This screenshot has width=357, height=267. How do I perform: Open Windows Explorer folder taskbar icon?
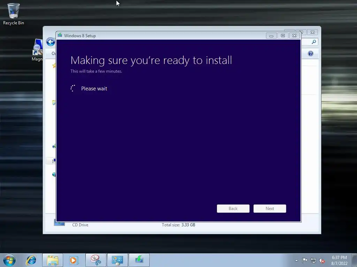pyautogui.click(x=53, y=260)
